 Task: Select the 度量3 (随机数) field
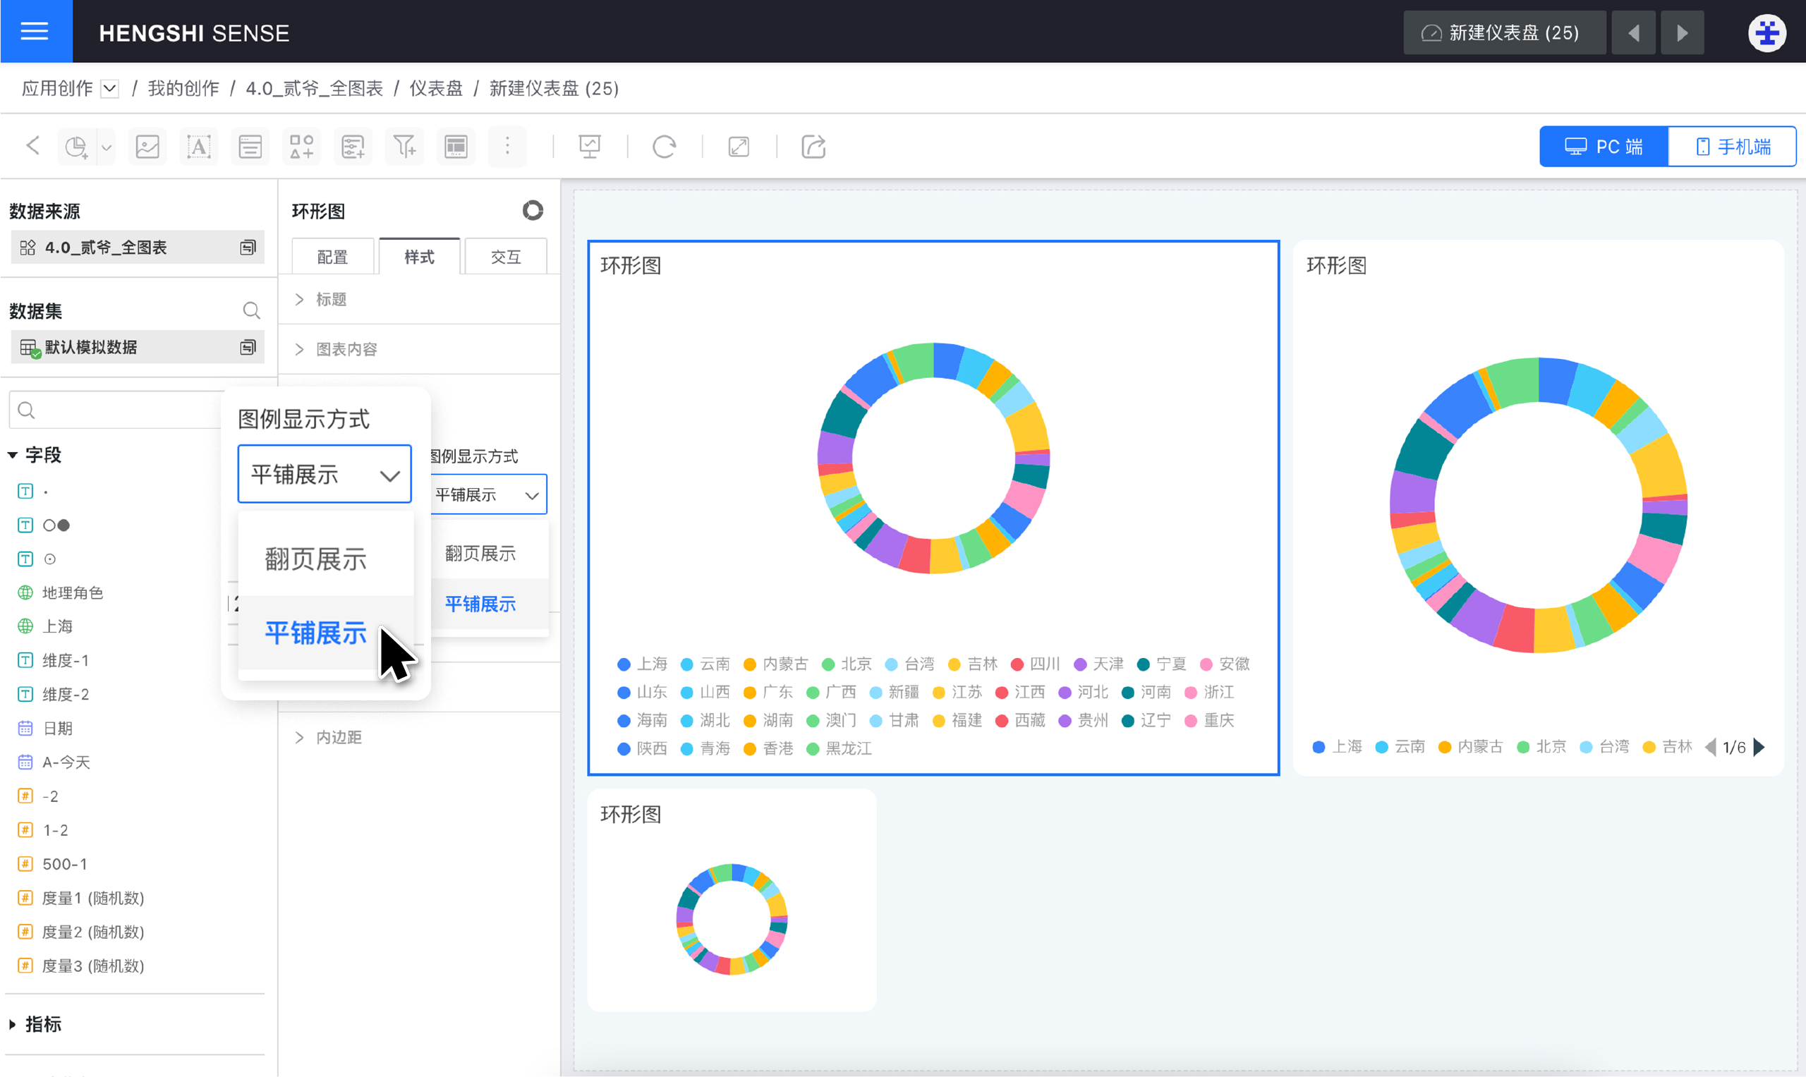pyautogui.click(x=93, y=966)
